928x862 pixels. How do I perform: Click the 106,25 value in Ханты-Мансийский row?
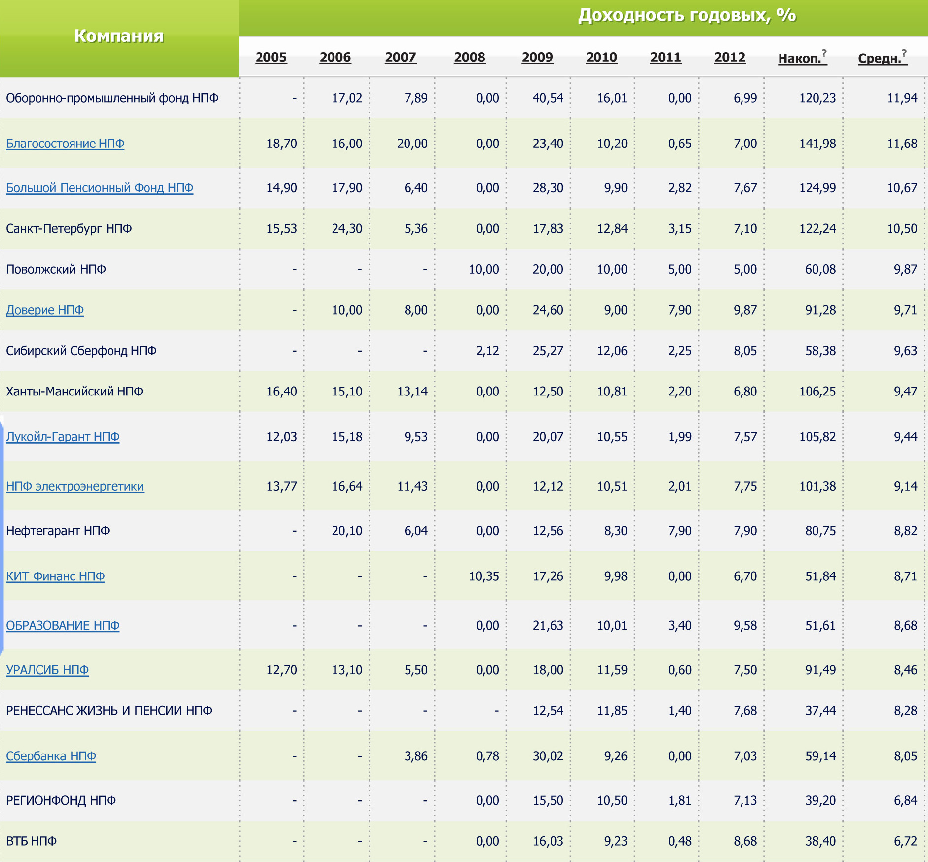pos(817,391)
